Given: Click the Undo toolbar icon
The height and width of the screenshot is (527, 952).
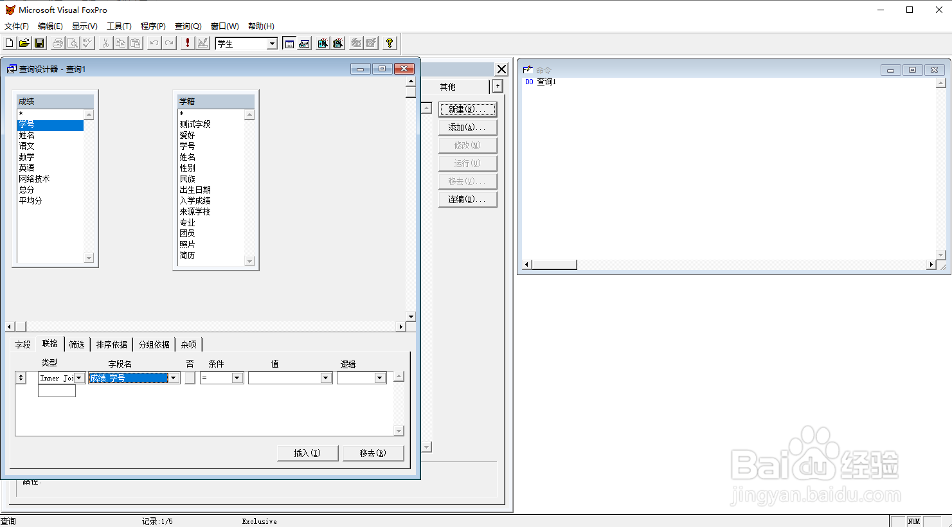Looking at the screenshot, I should (154, 43).
